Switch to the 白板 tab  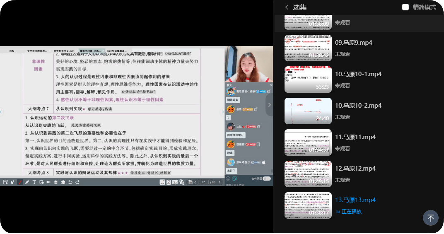[x=12, y=51]
